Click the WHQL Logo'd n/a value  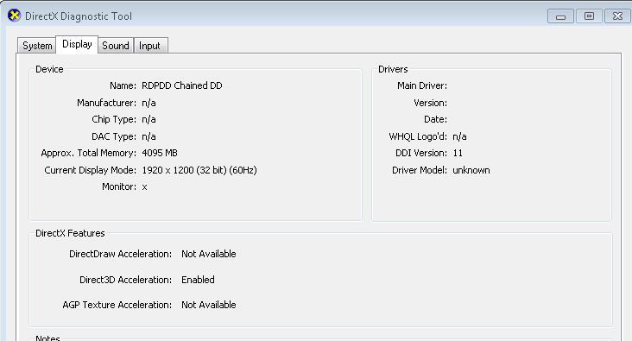tap(459, 136)
